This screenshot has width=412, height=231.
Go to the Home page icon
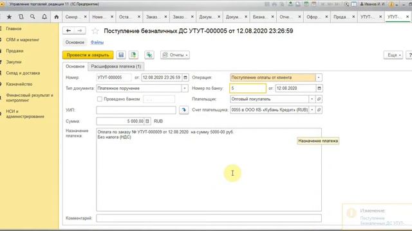57,17
